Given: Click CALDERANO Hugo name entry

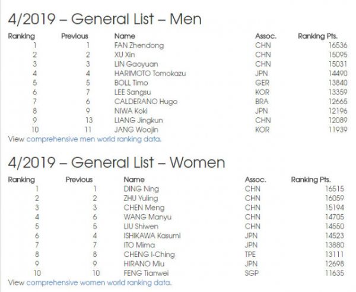Looking at the screenshot, I should [x=146, y=102].
